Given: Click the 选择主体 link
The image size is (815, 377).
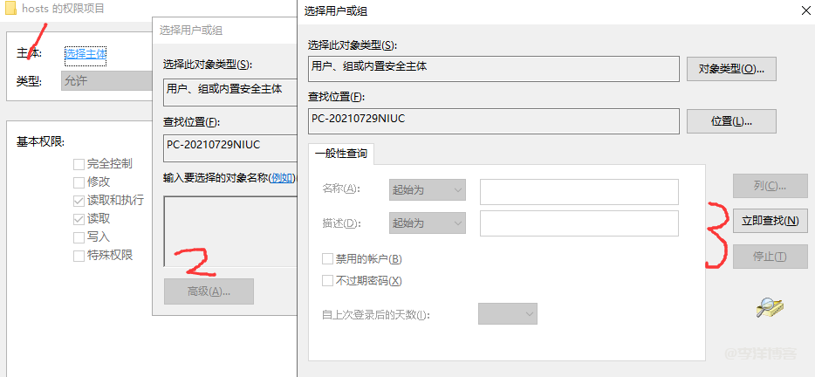Looking at the screenshot, I should pyautogui.click(x=86, y=53).
